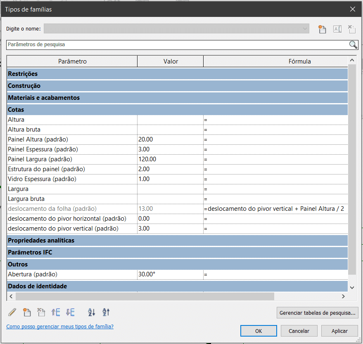This screenshot has width=363, height=344.
Task: Select the Abertura value 30.00°
Action: coord(171,274)
